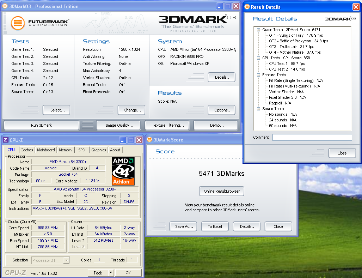Click the AMD Athlon 64 logo in CPU-Z

(x=123, y=171)
